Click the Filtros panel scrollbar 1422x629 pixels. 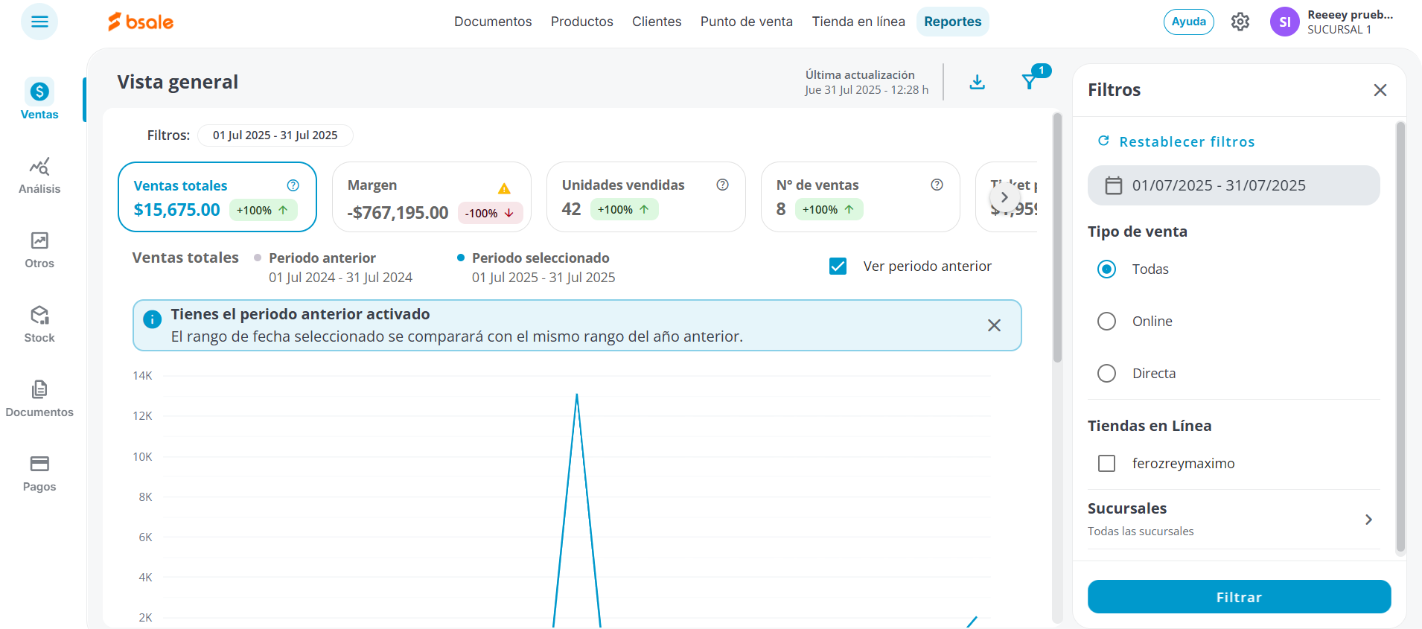click(x=1400, y=336)
